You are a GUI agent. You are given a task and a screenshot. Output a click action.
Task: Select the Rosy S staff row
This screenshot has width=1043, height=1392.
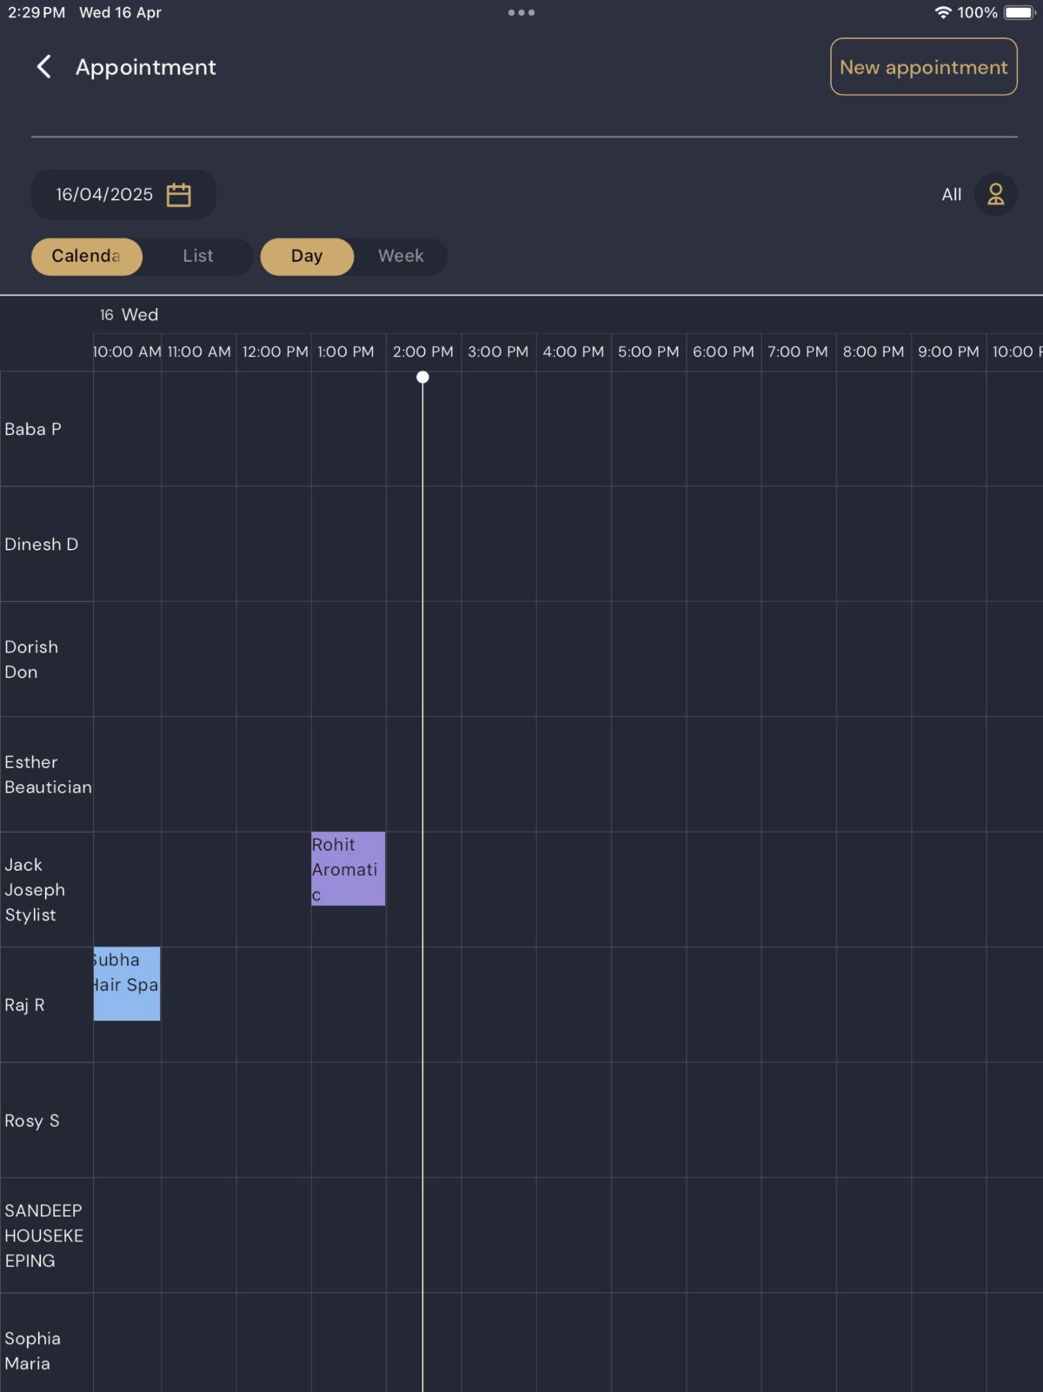(46, 1120)
